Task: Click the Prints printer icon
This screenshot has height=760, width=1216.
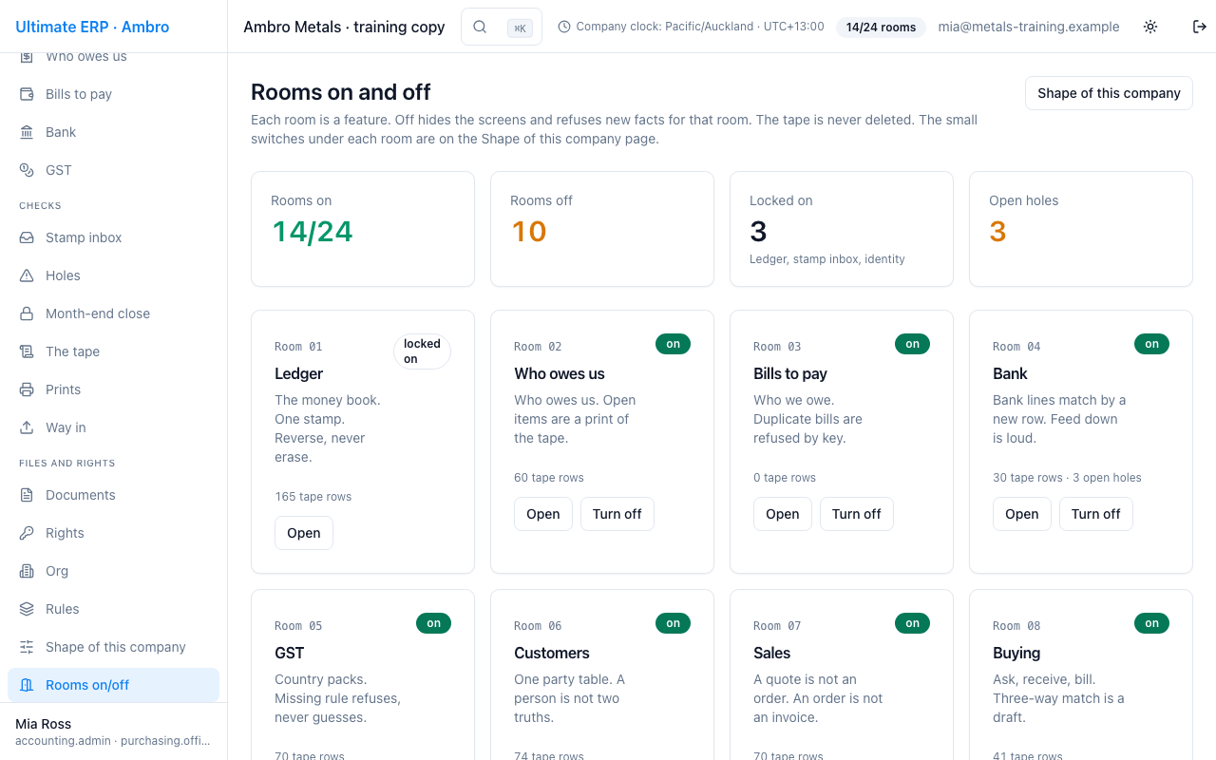Action: 27,389
